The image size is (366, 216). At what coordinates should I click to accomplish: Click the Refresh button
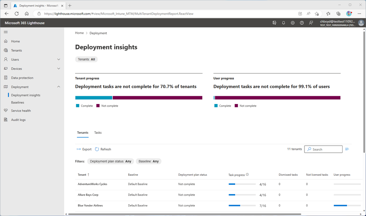103,149
